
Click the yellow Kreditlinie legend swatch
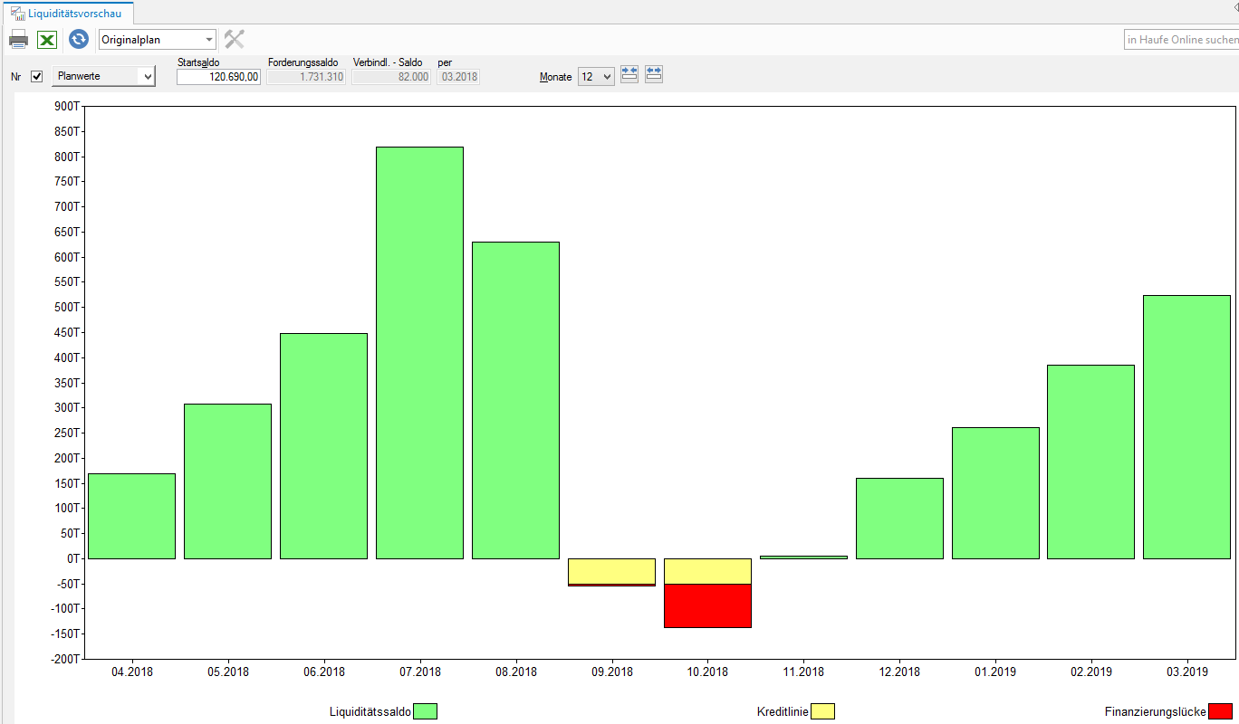[x=822, y=711]
